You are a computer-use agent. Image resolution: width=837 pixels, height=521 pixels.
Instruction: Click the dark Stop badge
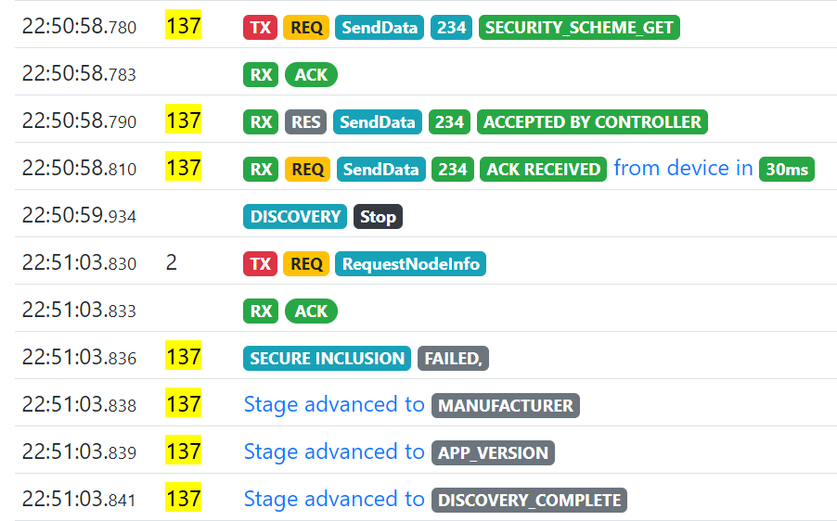coord(378,217)
